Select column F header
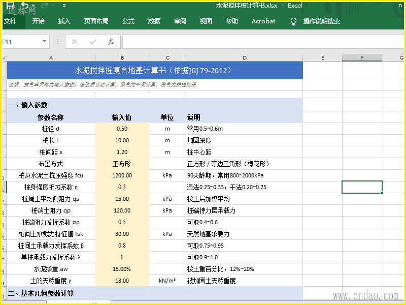 [x=362, y=57]
